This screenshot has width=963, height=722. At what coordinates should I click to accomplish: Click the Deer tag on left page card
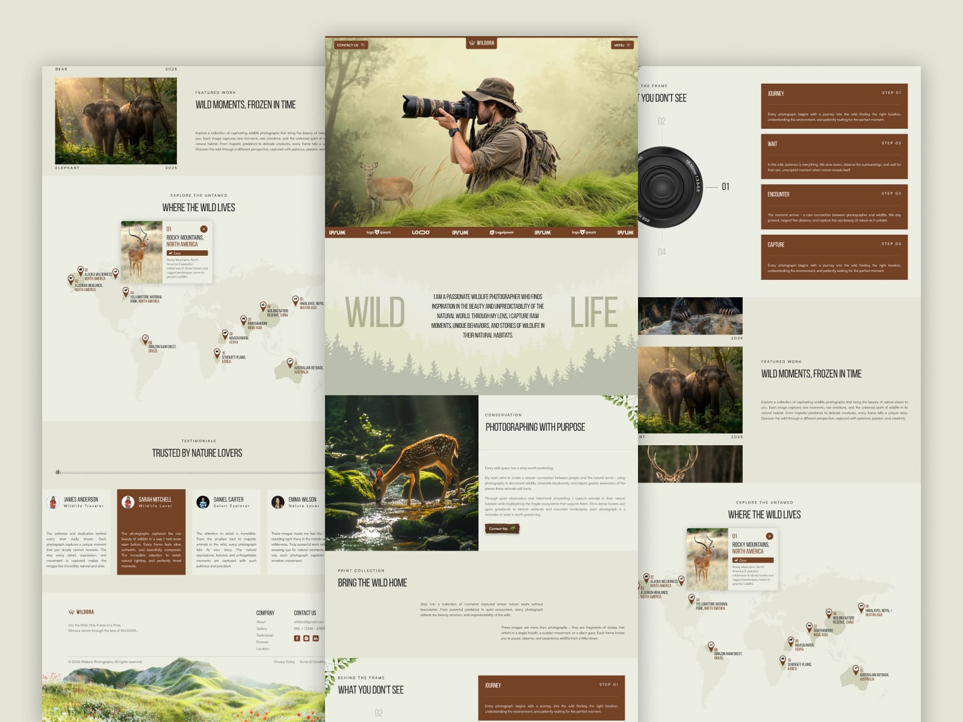coord(187,253)
